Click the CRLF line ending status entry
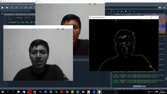 (155, 89)
